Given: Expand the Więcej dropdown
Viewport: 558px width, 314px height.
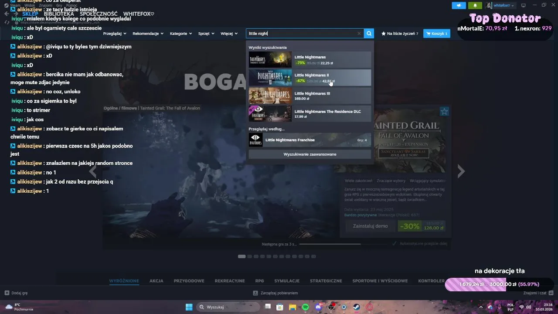Looking at the screenshot, I should point(229,33).
